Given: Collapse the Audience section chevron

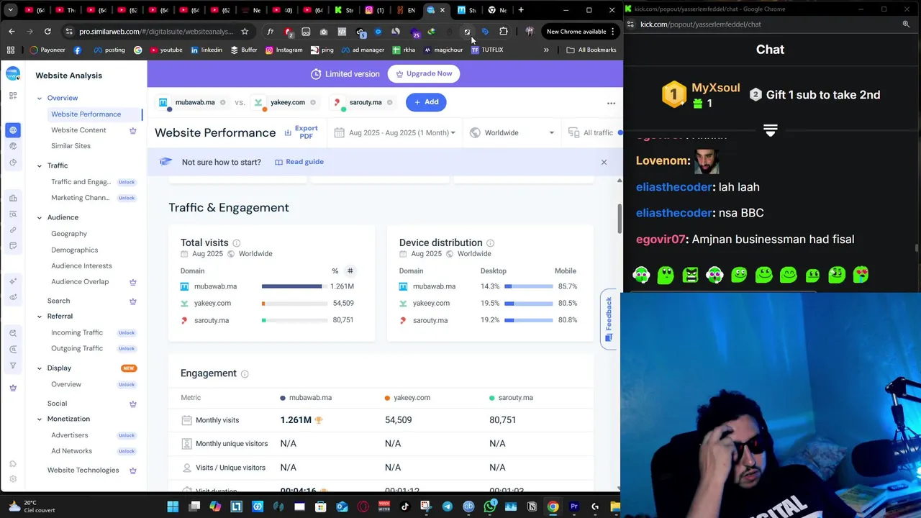Looking at the screenshot, I should 40,218.
